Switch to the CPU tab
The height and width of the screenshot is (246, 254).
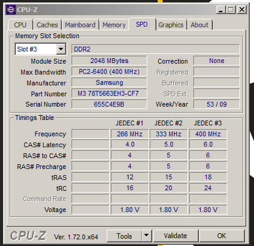pyautogui.click(x=20, y=25)
